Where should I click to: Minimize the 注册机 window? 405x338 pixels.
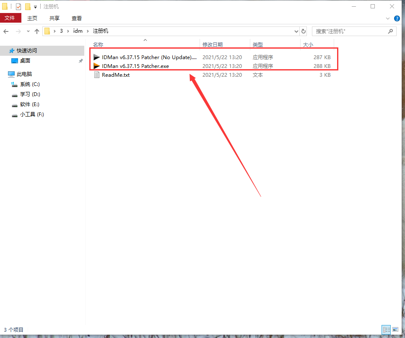click(x=354, y=6)
